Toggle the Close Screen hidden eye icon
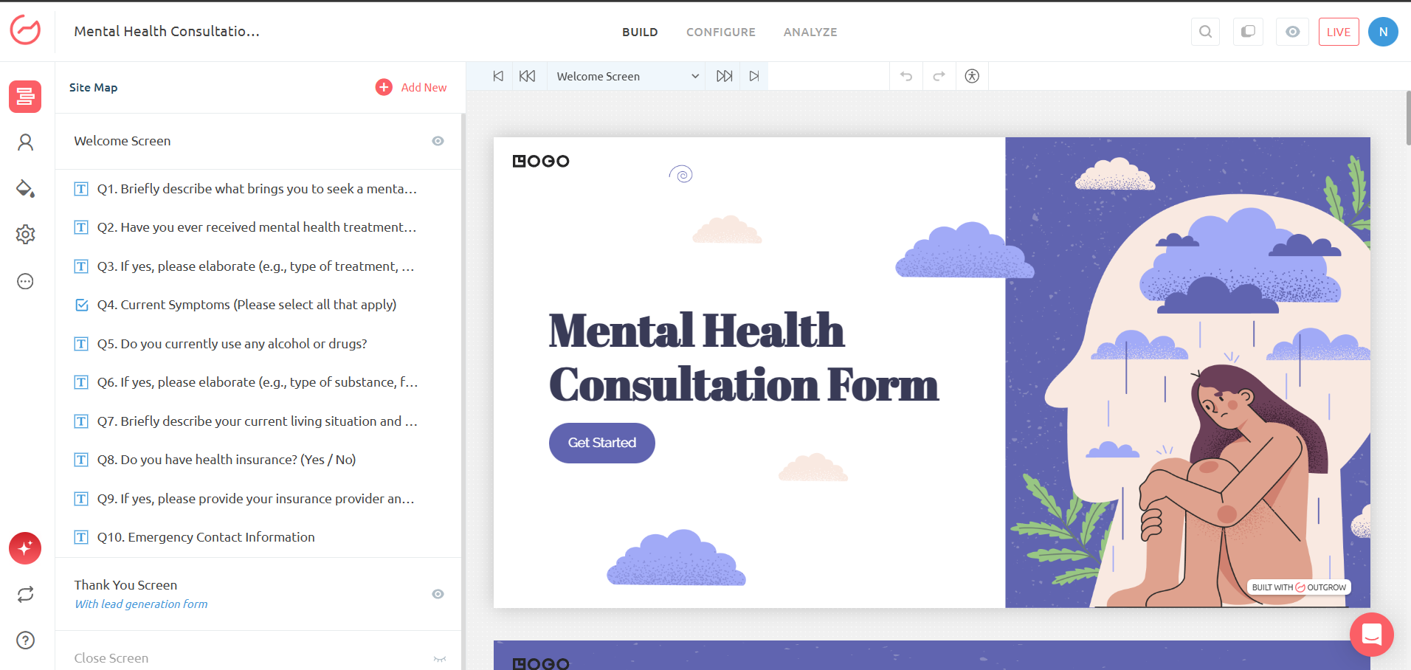This screenshot has width=1411, height=670. [440, 658]
